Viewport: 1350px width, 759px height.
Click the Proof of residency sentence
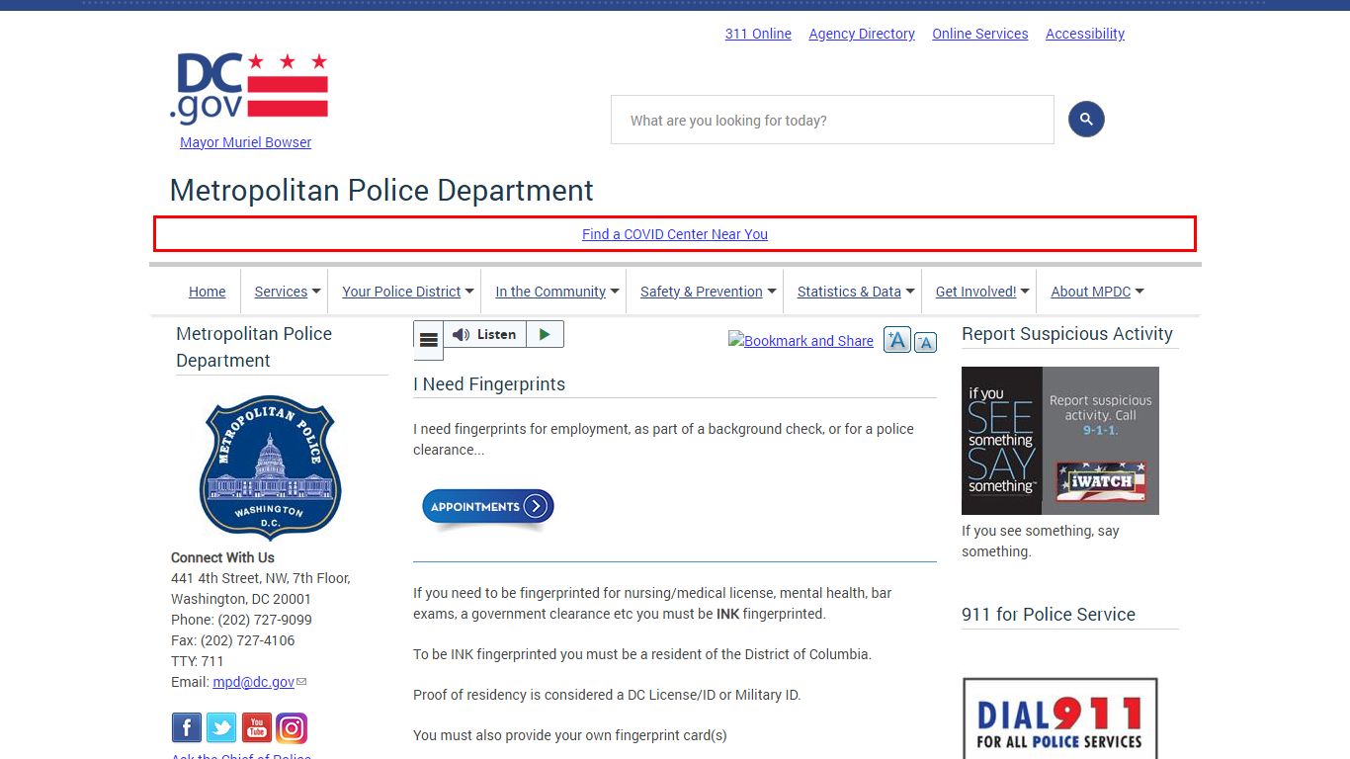click(x=607, y=695)
